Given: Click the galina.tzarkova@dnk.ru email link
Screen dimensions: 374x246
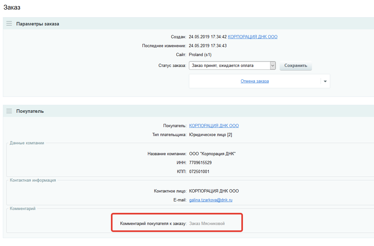Looking at the screenshot, I should click(211, 200).
